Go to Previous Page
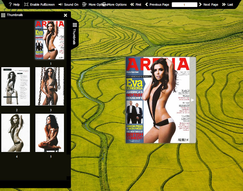The height and width of the screenshot is (191, 243). [x=157, y=5]
